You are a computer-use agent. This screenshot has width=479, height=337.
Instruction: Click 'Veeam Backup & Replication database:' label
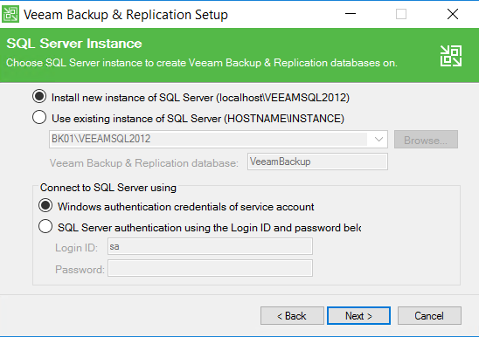[x=144, y=163]
